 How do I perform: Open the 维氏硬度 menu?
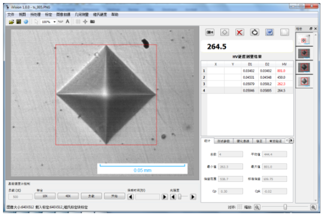[100, 14]
